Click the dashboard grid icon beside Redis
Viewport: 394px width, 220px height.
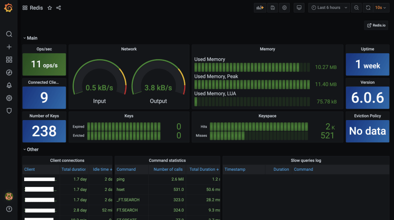point(25,8)
